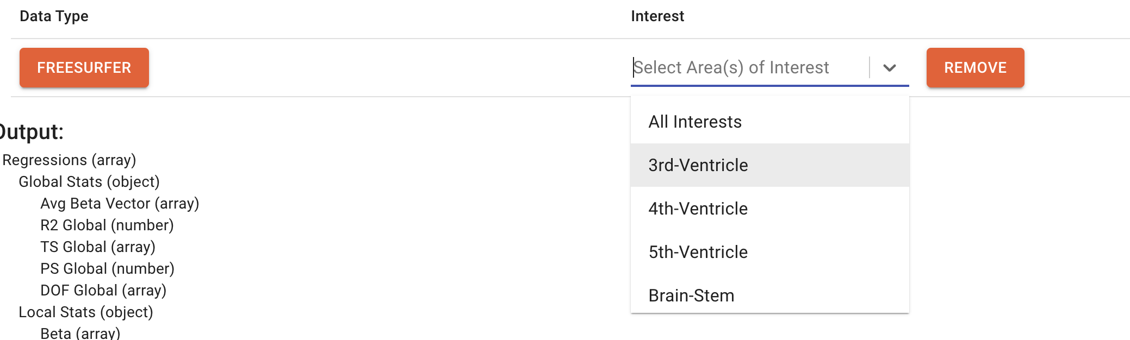The image size is (1130, 340).
Task: Choose All Interests from the dropdown
Action: 695,122
